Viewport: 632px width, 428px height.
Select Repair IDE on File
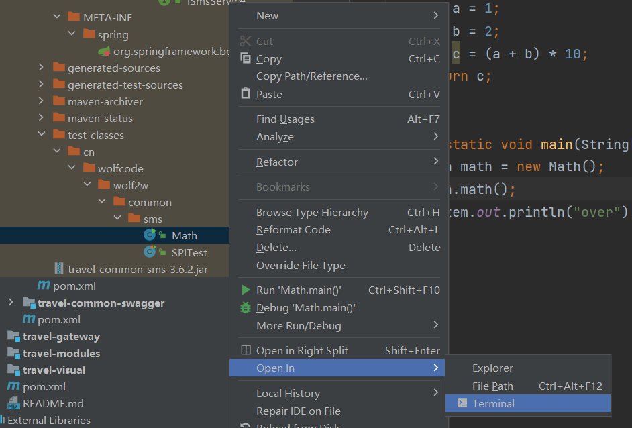pos(339,411)
